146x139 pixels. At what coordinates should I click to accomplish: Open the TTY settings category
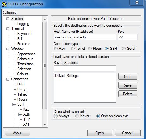pyautogui.click(x=27, y=119)
